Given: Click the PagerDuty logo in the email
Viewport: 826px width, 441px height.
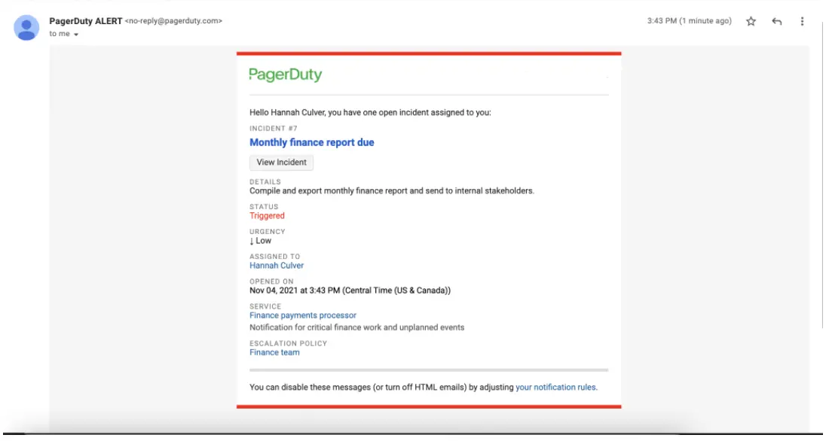Looking at the screenshot, I should [x=285, y=75].
